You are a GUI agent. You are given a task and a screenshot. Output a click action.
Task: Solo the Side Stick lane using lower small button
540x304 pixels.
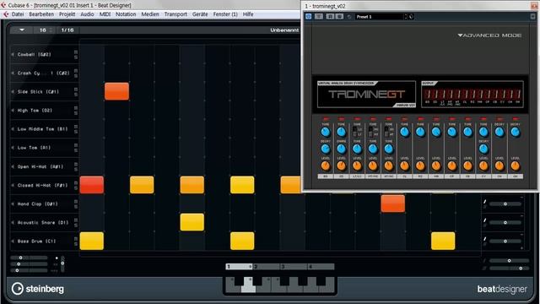point(76,95)
